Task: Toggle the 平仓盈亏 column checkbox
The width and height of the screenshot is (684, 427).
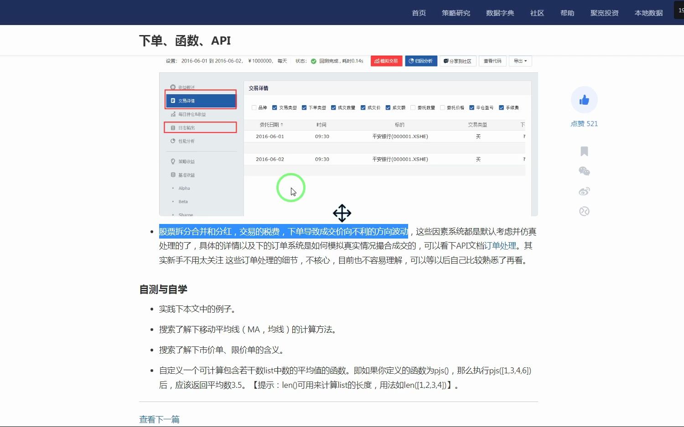Action: click(x=472, y=108)
